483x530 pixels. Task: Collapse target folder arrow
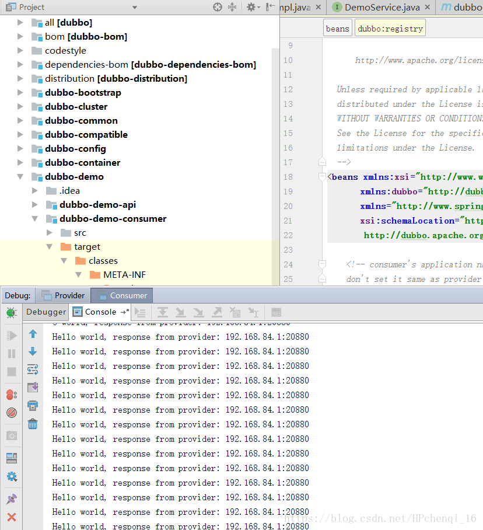tap(50, 247)
